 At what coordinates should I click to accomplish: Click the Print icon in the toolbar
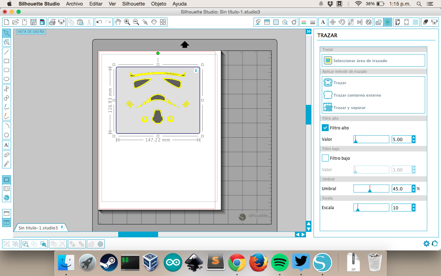click(52, 22)
